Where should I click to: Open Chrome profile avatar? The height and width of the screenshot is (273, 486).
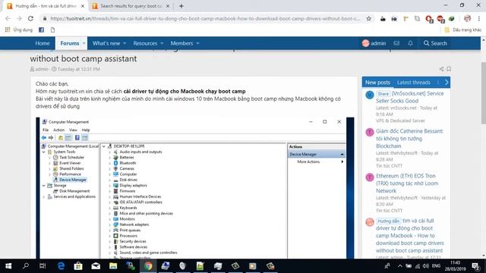(x=468, y=18)
